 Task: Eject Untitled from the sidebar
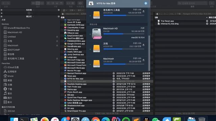(57, 37)
